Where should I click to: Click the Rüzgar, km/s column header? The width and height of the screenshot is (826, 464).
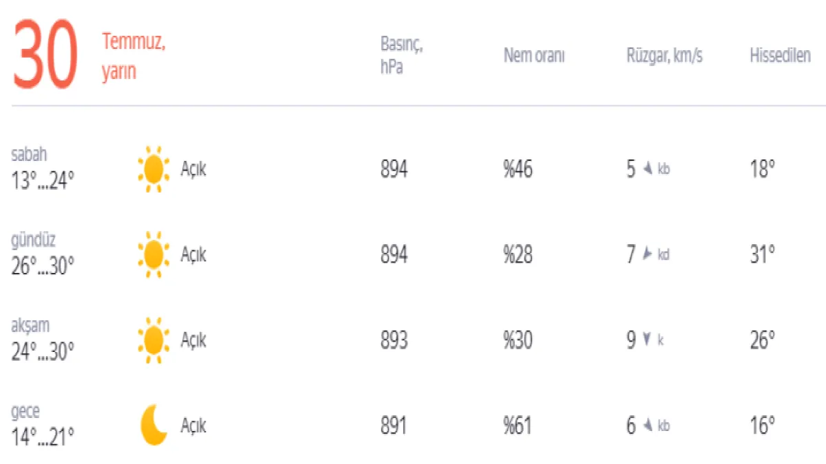[x=664, y=56]
